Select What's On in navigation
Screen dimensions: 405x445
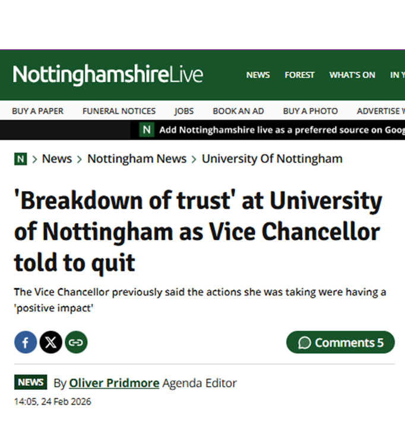(x=352, y=75)
